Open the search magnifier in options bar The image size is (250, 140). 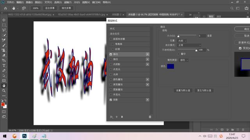click(232, 8)
